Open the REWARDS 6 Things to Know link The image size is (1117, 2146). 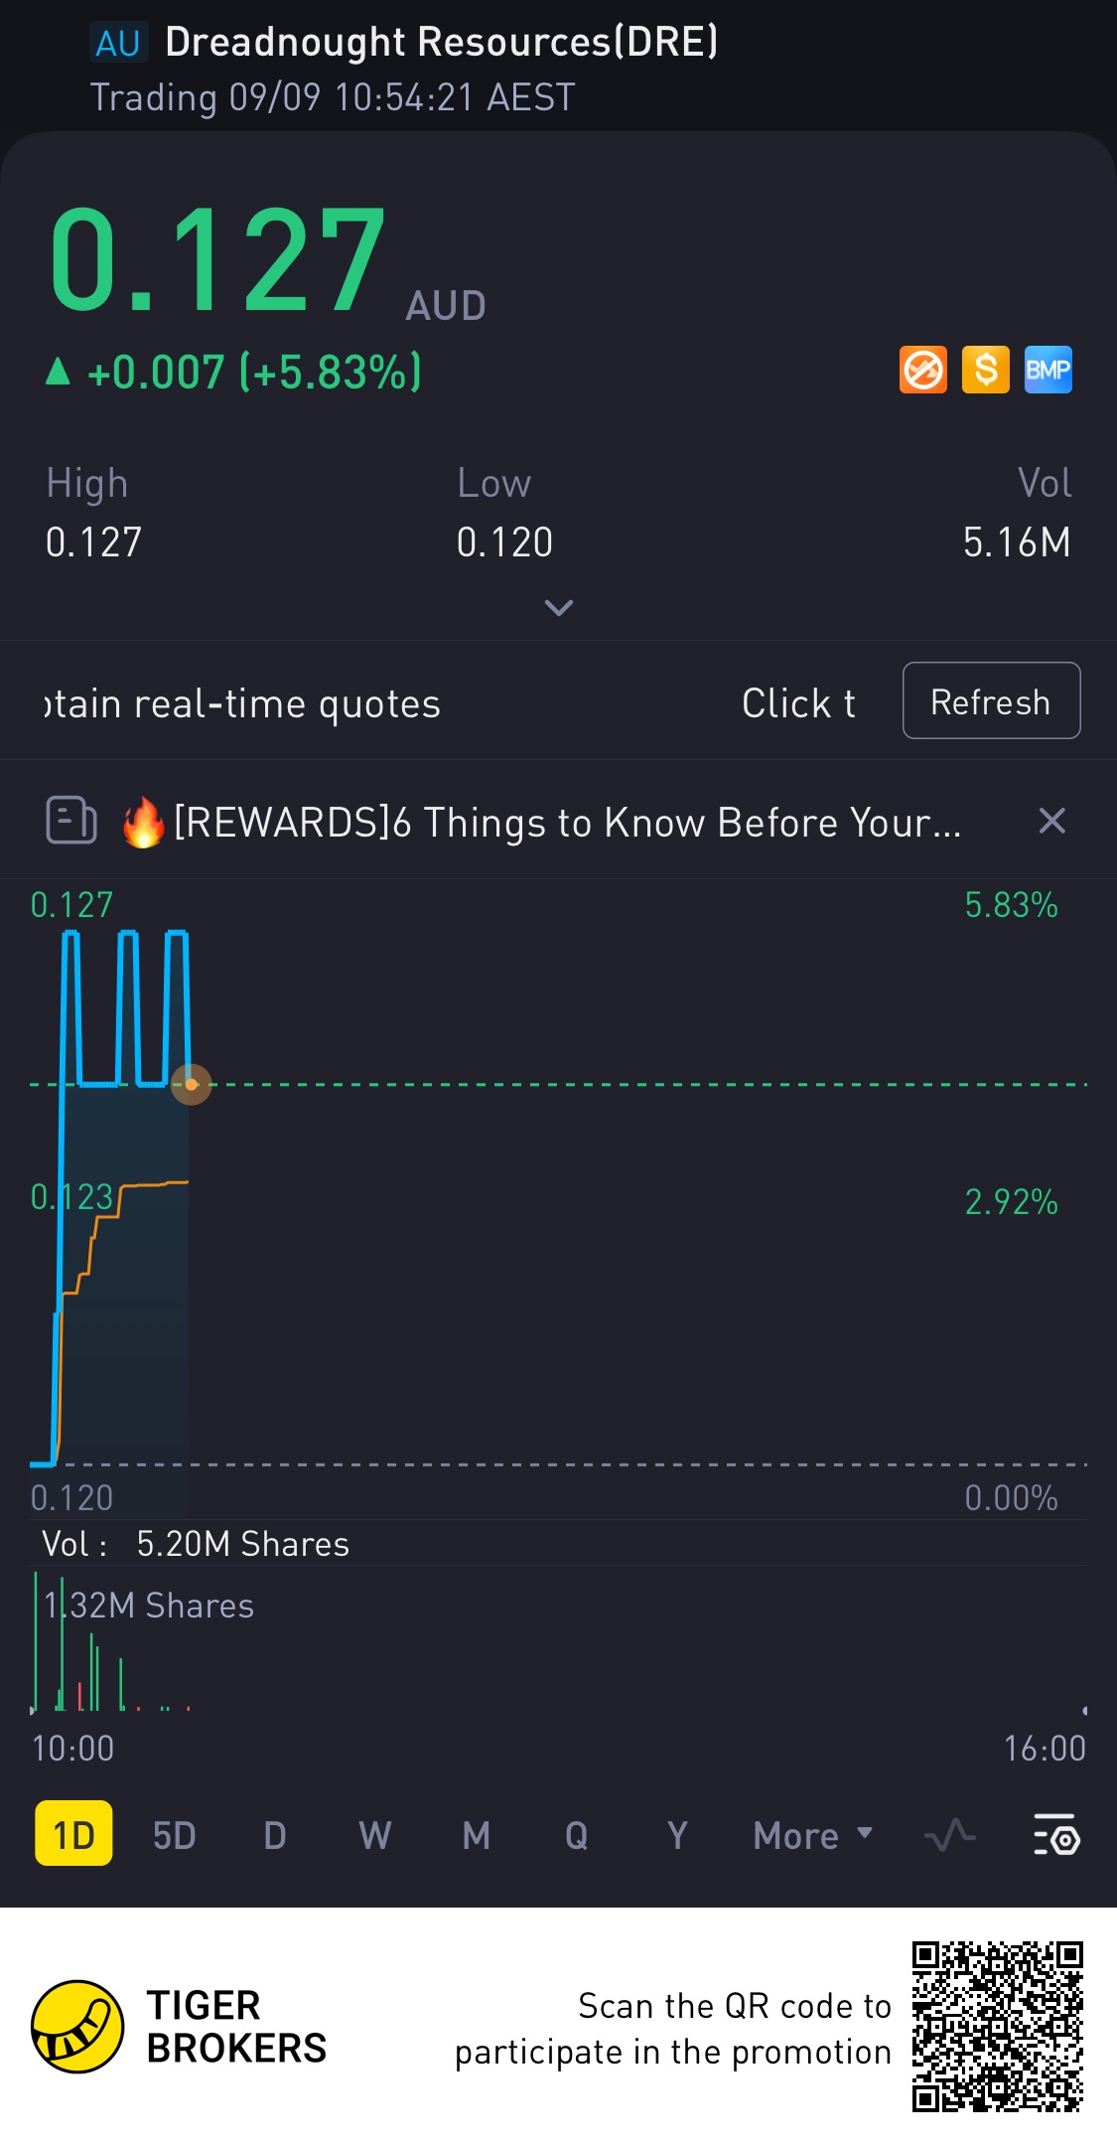tap(566, 823)
